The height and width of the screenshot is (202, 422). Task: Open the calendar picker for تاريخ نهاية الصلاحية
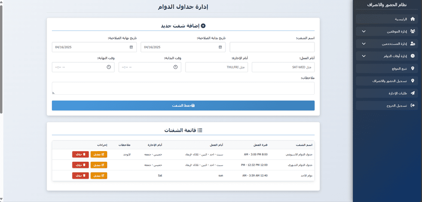(131, 47)
